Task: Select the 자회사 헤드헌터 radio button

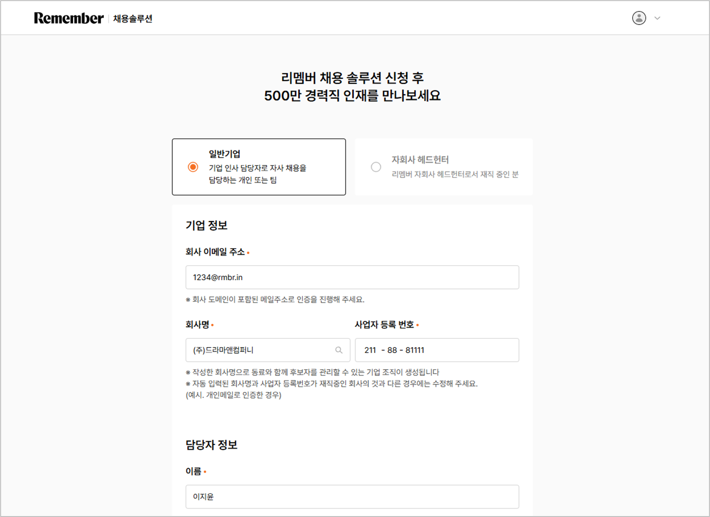Action: pos(376,167)
